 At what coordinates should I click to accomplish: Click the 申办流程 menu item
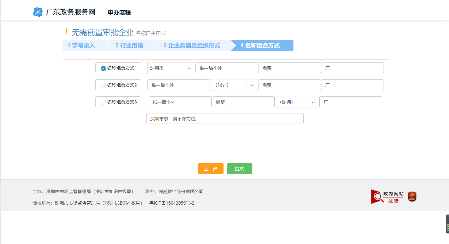pos(118,12)
